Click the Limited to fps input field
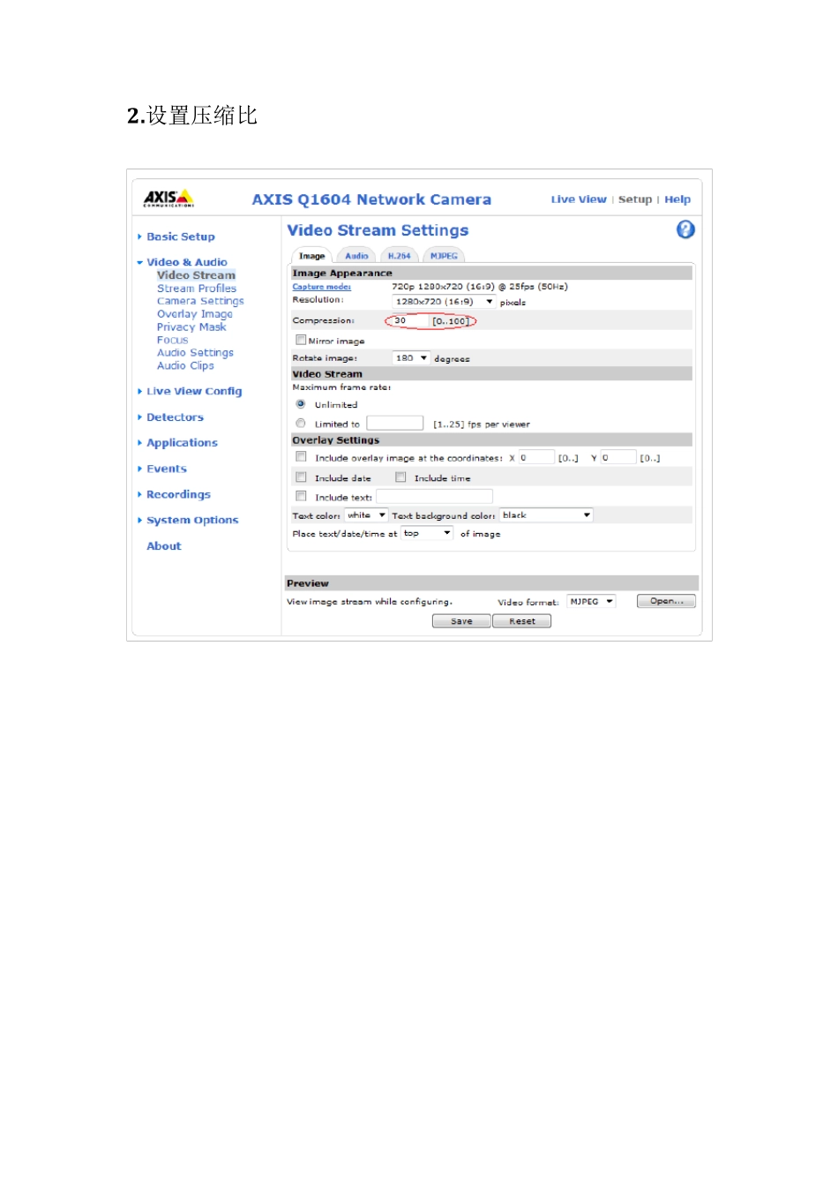Viewport: 838px width, 1186px height. (395, 424)
